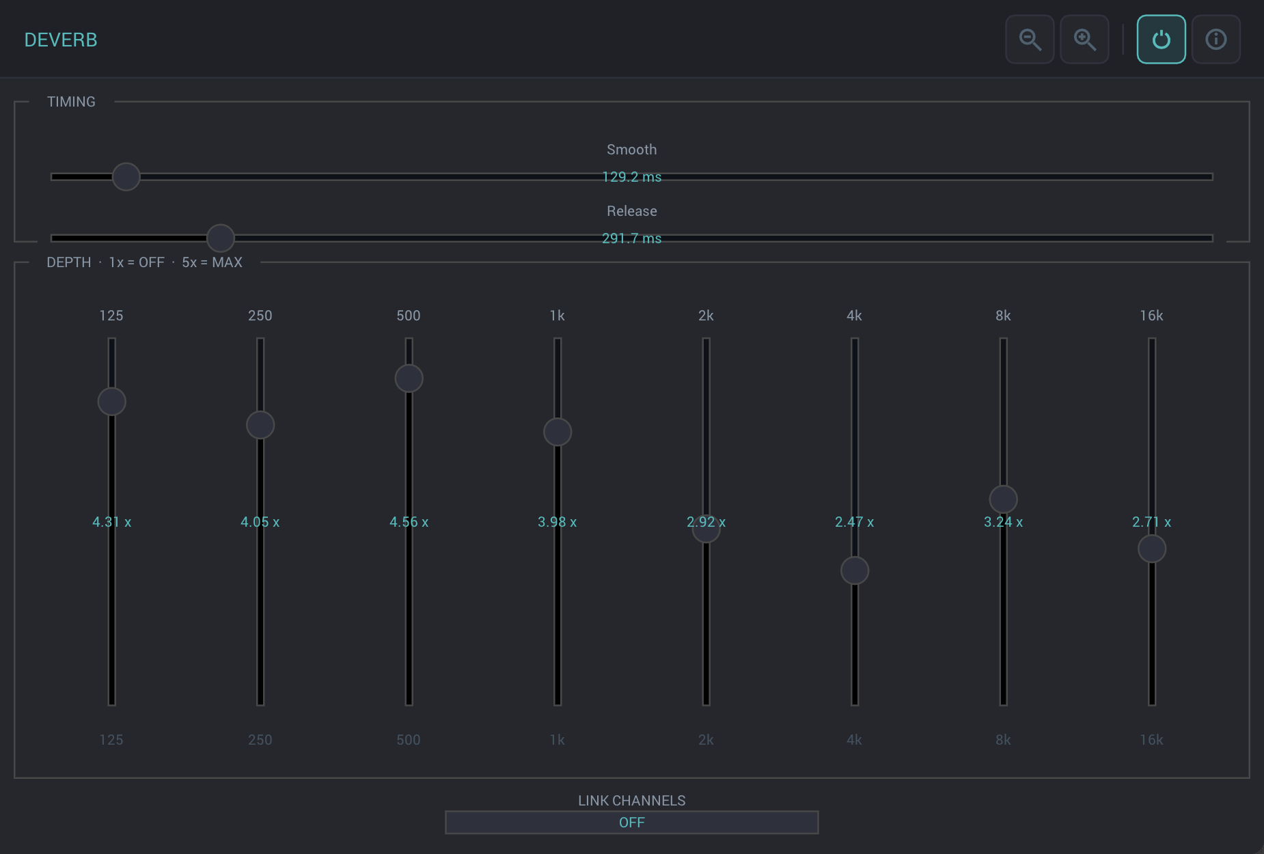Click the 8k depth slider knob
Image resolution: width=1264 pixels, height=854 pixels.
1003,499
